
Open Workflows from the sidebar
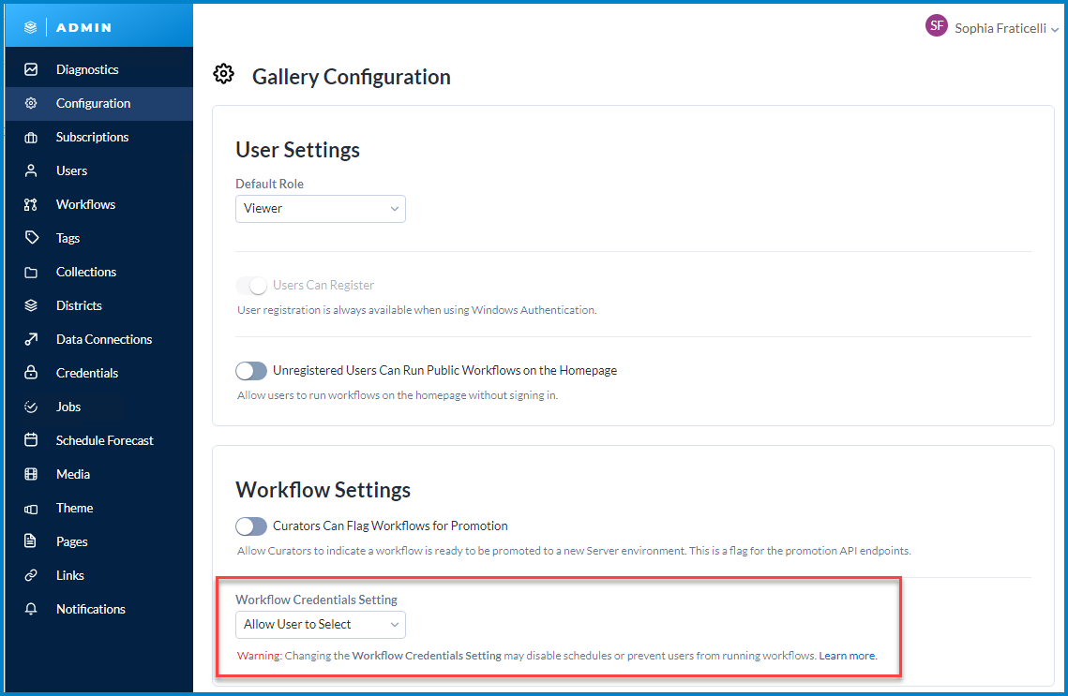tap(32, 204)
